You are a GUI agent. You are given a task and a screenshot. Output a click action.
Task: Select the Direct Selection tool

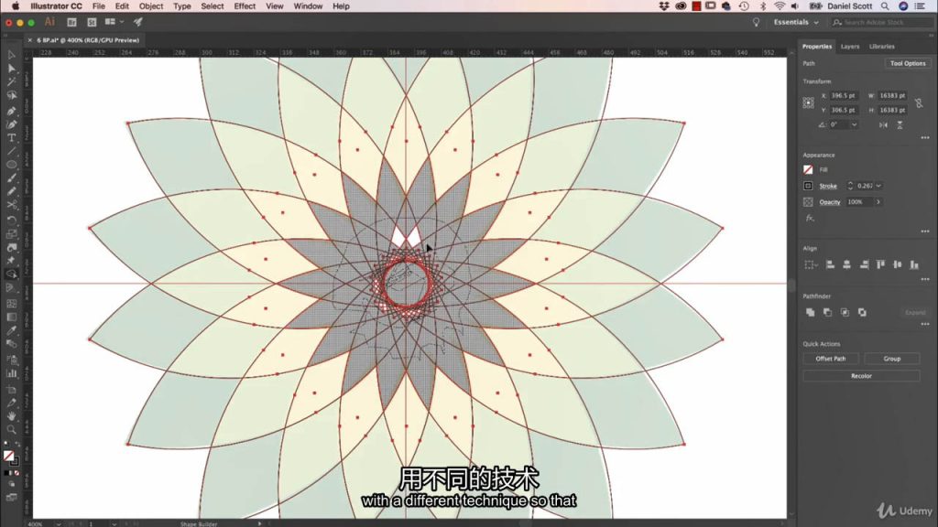click(x=11, y=69)
